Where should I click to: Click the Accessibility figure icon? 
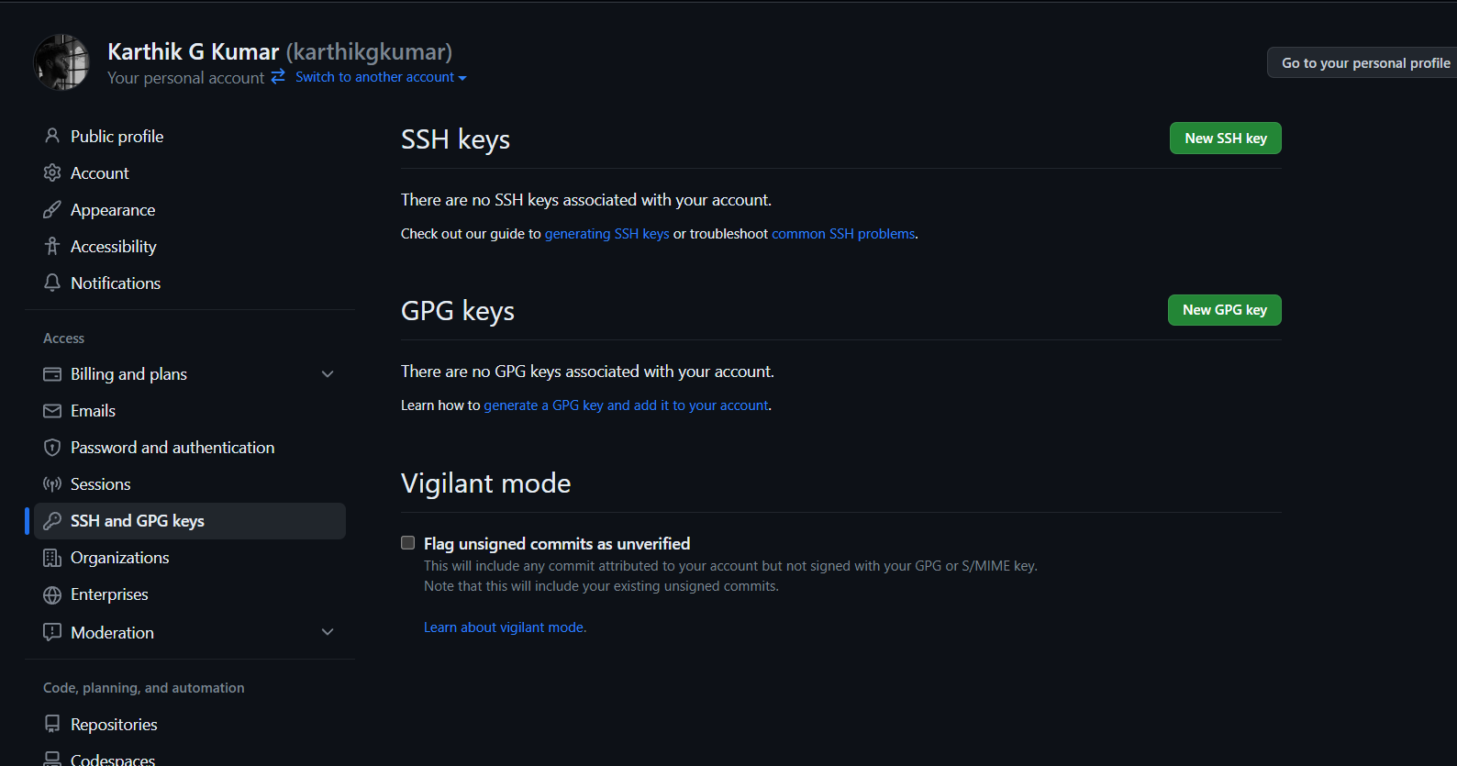[52, 246]
